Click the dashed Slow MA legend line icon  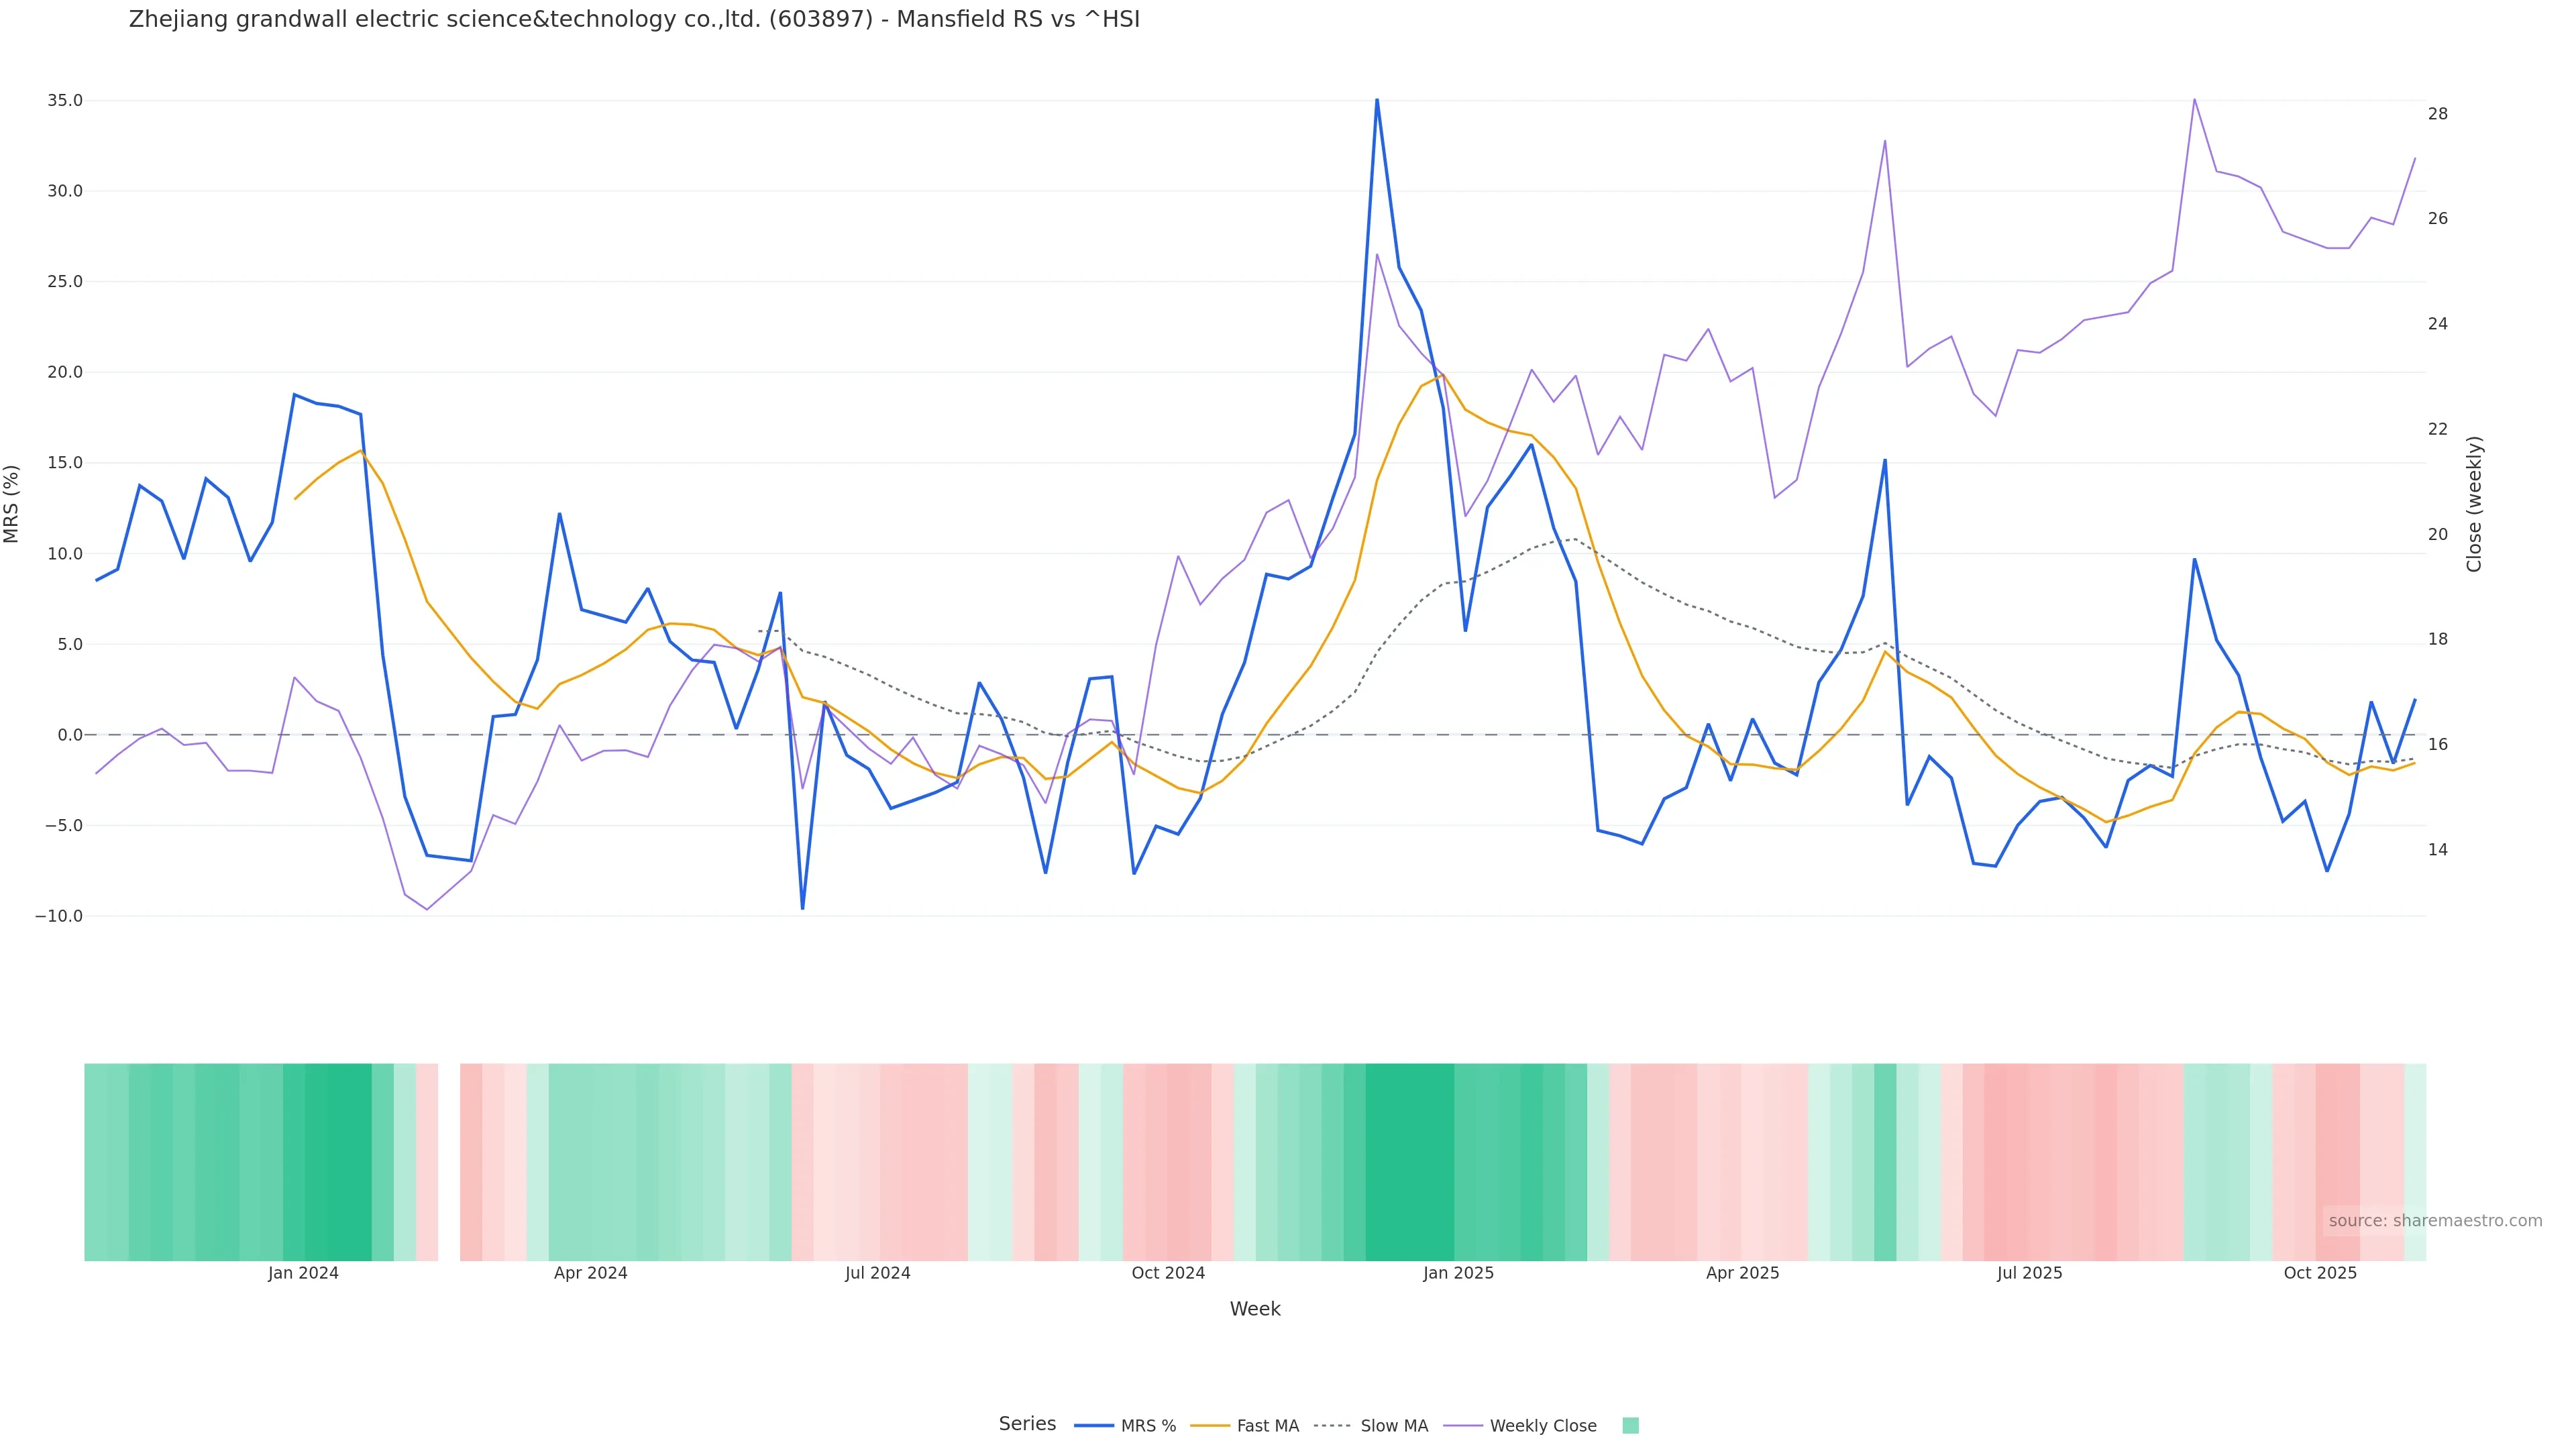[x=1332, y=1426]
